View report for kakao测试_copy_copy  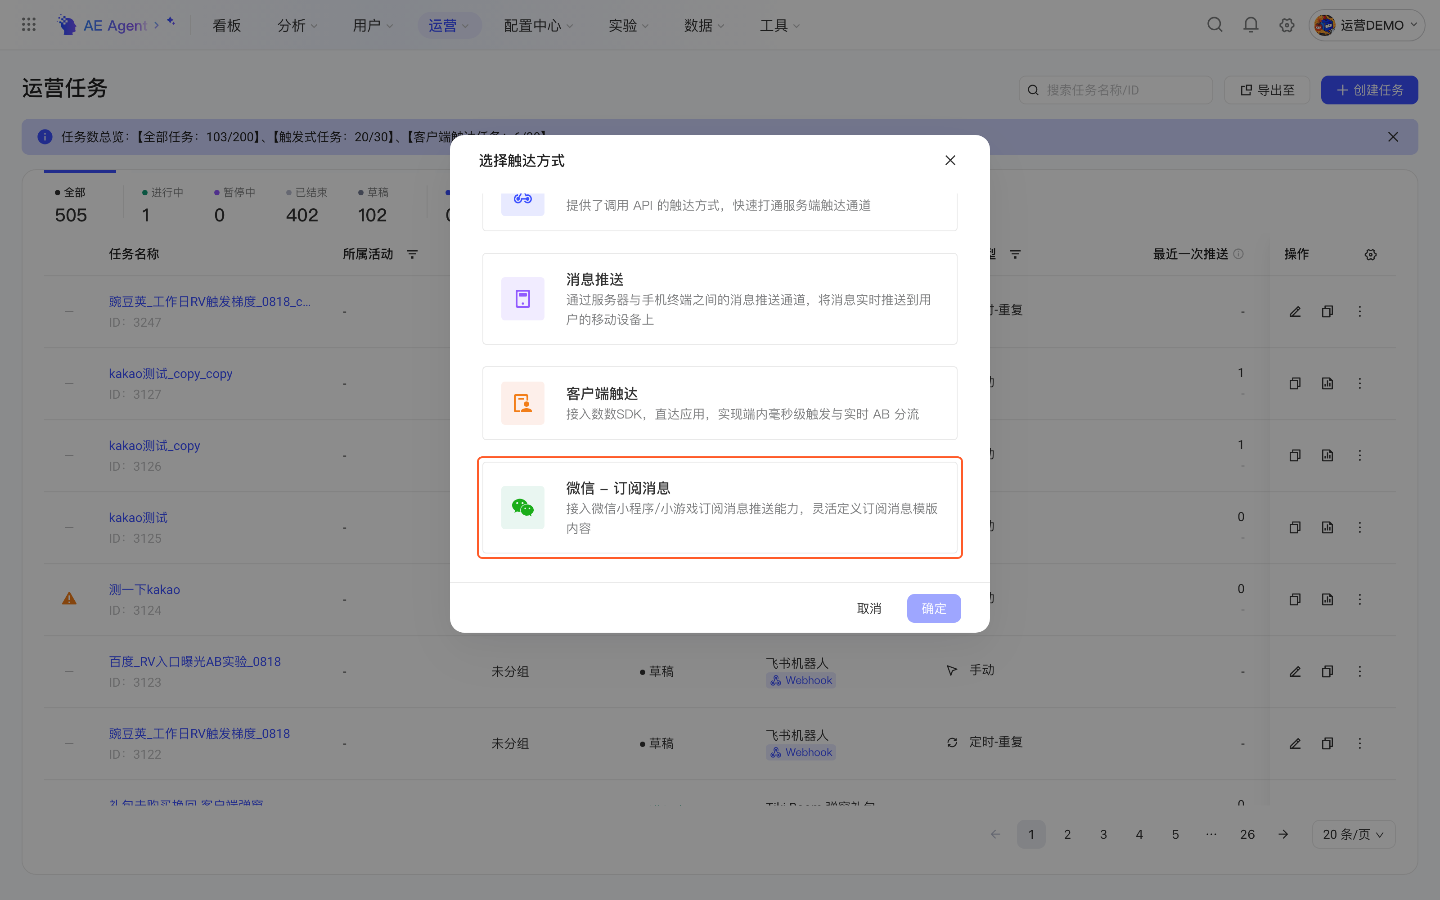coord(1327,383)
